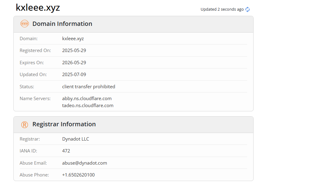Click the abuse phone number +1.6502620100
Image resolution: width=322 pixels, height=185 pixels.
(78, 175)
